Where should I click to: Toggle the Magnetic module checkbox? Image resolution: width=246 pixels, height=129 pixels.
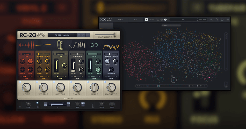pos(105,82)
